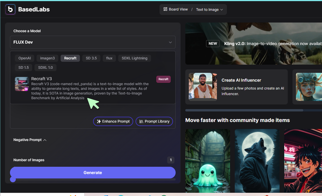Viewport: 322px width, 196px height.
Task: Open the Prompt Library
Action: pyautogui.click(x=154, y=121)
